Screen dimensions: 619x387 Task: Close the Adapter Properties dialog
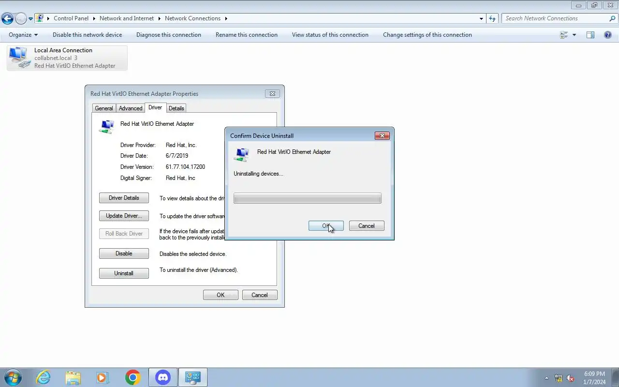point(272,94)
